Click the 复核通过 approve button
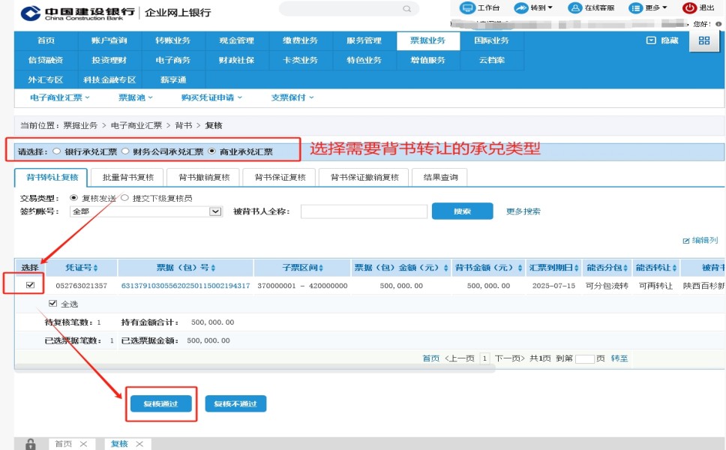The height and width of the screenshot is (450, 726). [x=160, y=404]
